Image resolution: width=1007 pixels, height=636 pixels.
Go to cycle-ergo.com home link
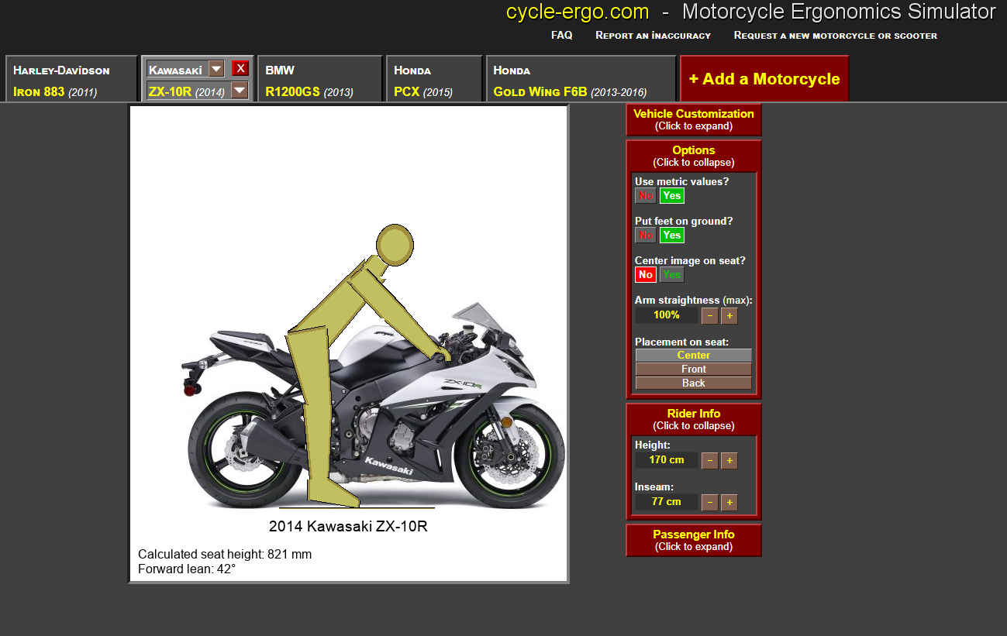(x=578, y=12)
